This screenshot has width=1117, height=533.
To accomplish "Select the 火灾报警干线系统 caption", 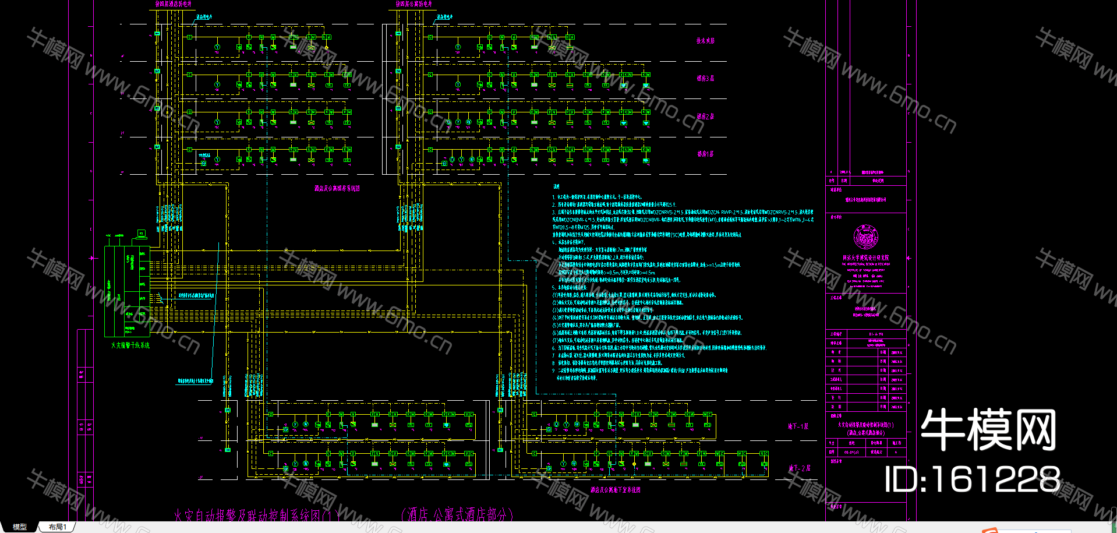I will coord(130,345).
